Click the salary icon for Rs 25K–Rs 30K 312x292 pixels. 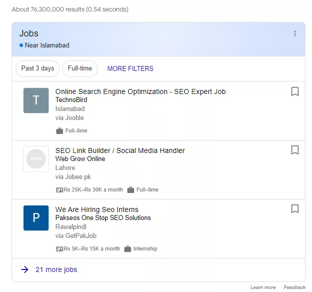click(59, 190)
